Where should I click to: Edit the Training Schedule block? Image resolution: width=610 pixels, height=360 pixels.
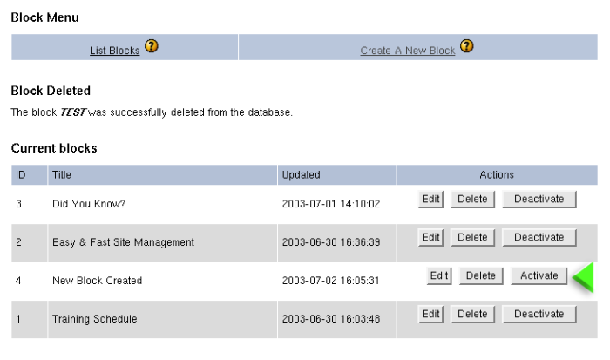(430, 314)
